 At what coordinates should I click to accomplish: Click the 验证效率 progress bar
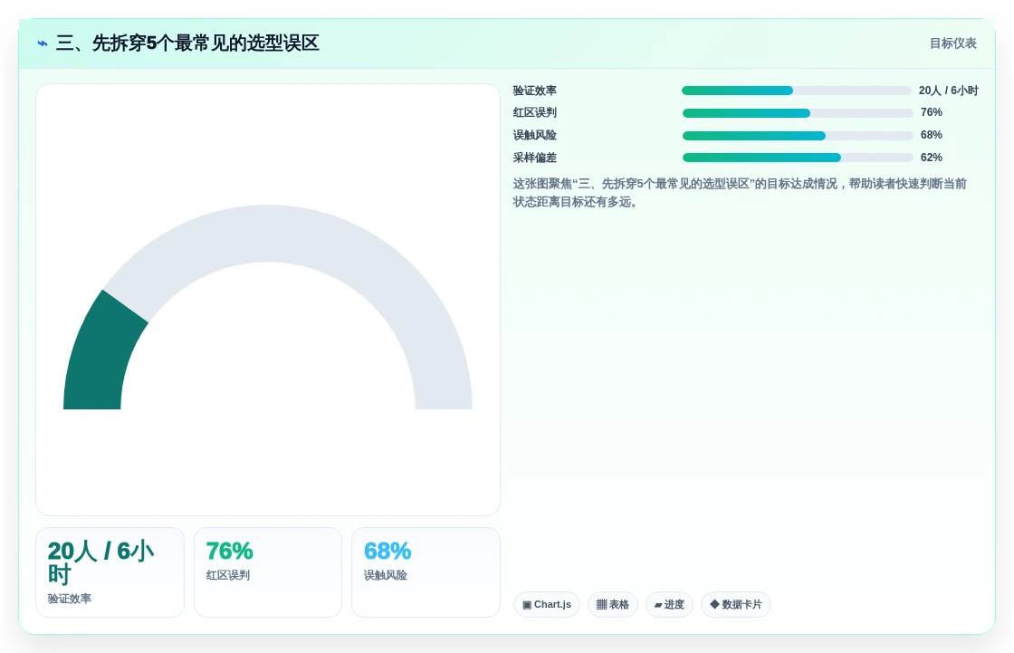point(797,91)
